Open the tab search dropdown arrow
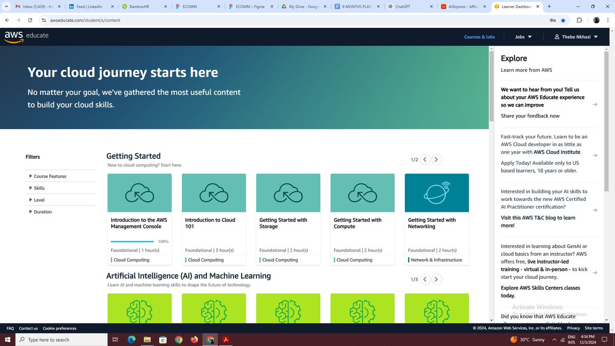615x346 pixels. pyautogui.click(x=6, y=7)
